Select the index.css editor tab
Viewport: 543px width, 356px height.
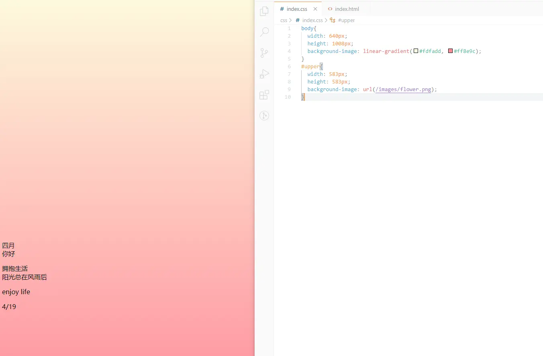coord(298,9)
